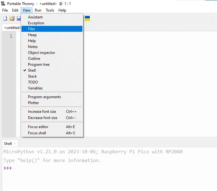The image size is (217, 191).
Task: Switch to the <untitled> editor tab
Action: [x=12, y=28]
